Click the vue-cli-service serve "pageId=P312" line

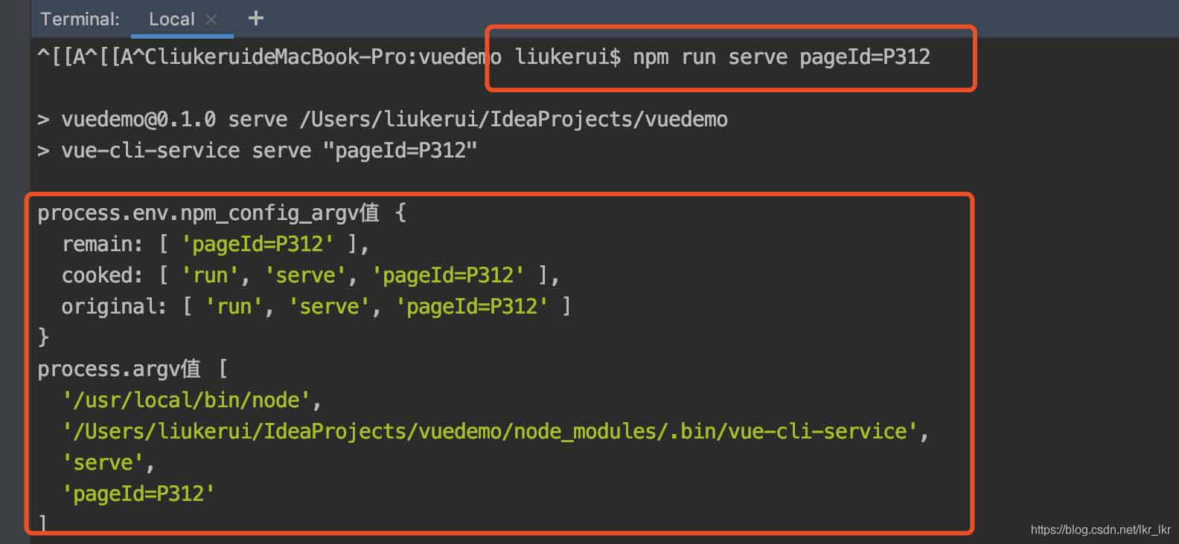tap(268, 151)
